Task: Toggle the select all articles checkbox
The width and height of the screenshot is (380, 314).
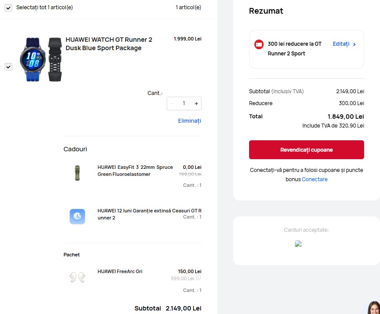Action: (x=8, y=8)
